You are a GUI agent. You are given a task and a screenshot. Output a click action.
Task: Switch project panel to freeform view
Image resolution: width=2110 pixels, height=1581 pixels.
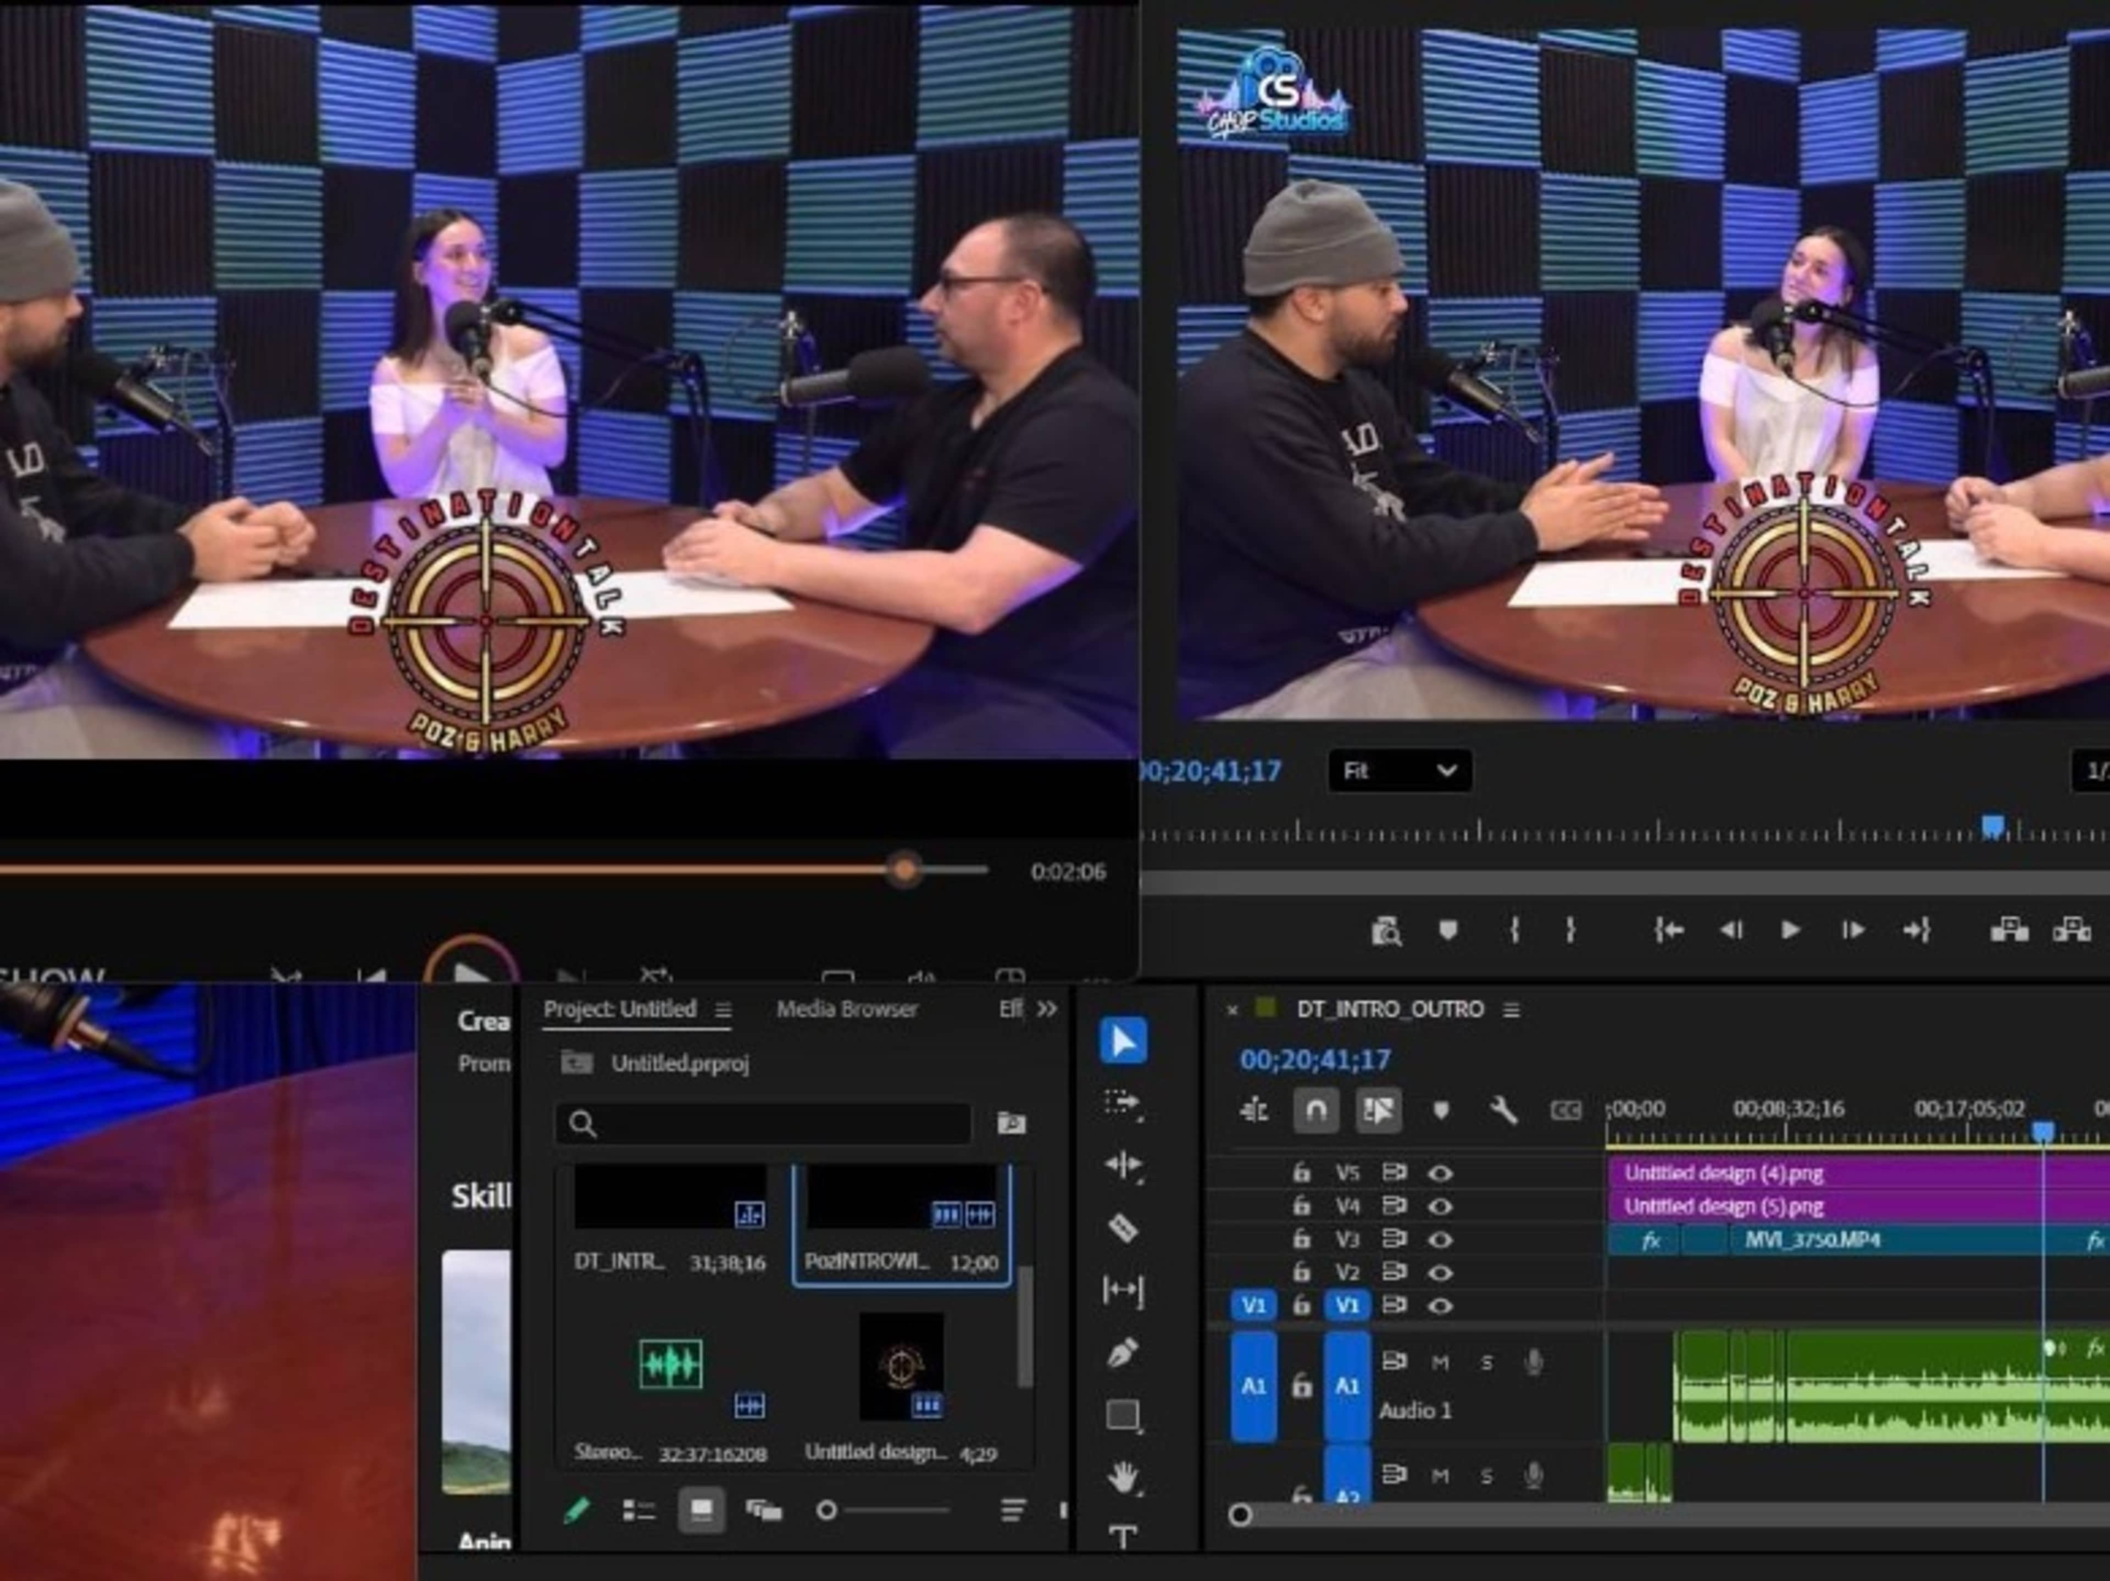[763, 1511]
